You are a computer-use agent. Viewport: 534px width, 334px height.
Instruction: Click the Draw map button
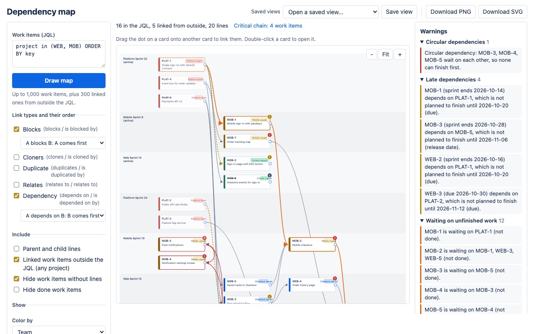tap(59, 81)
